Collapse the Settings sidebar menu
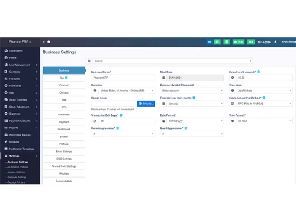 click(x=20, y=156)
